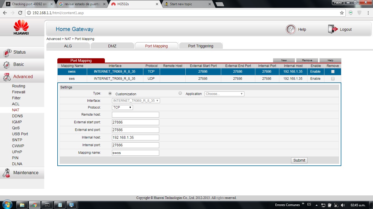Image resolution: width=373 pixels, height=209 pixels.
Task: Select the Application type radio button
Action: 180,93
